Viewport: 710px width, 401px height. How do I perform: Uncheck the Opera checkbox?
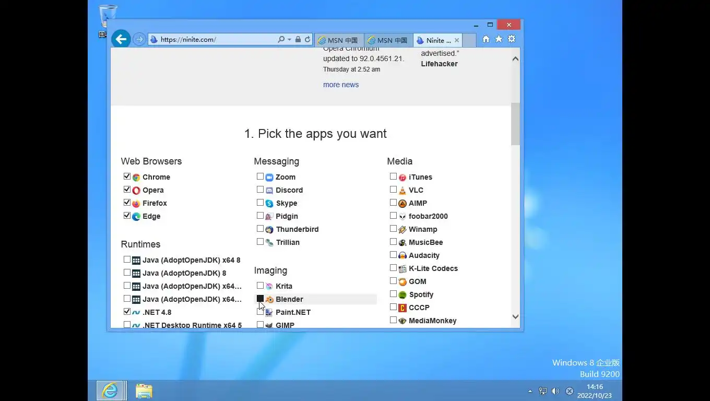pos(127,190)
